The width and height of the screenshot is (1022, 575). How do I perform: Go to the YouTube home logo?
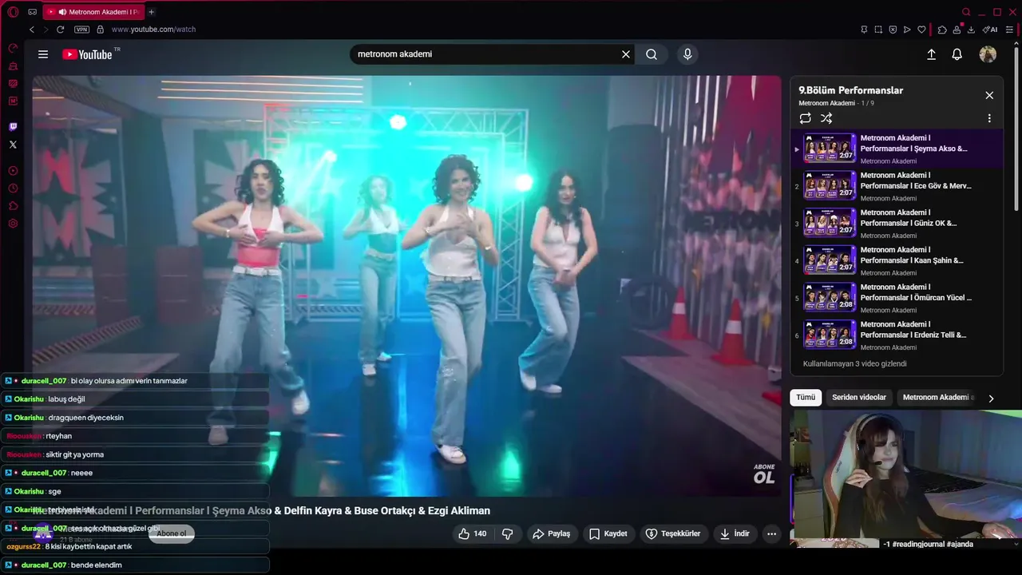(88, 54)
